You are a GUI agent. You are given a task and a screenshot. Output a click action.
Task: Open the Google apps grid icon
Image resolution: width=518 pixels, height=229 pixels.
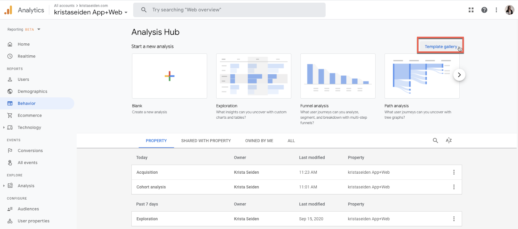pos(471,10)
